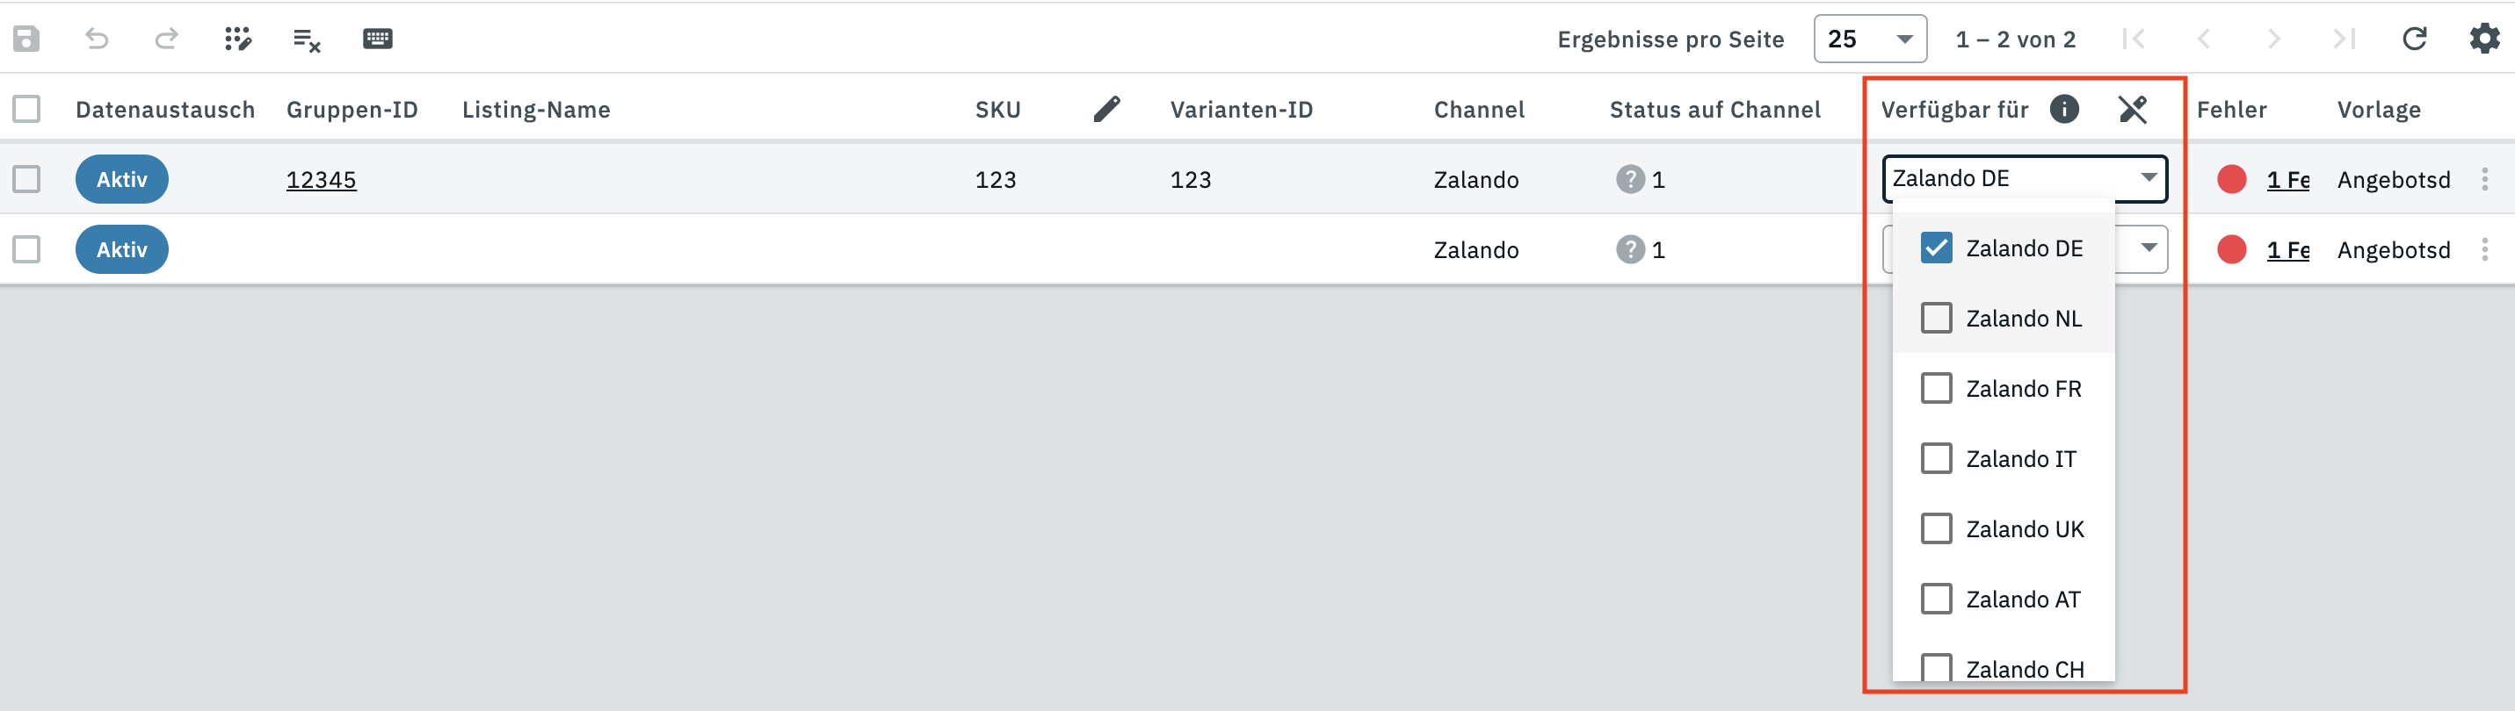The width and height of the screenshot is (2515, 711).
Task: Open the group ID 12345 link
Action: pos(322,179)
